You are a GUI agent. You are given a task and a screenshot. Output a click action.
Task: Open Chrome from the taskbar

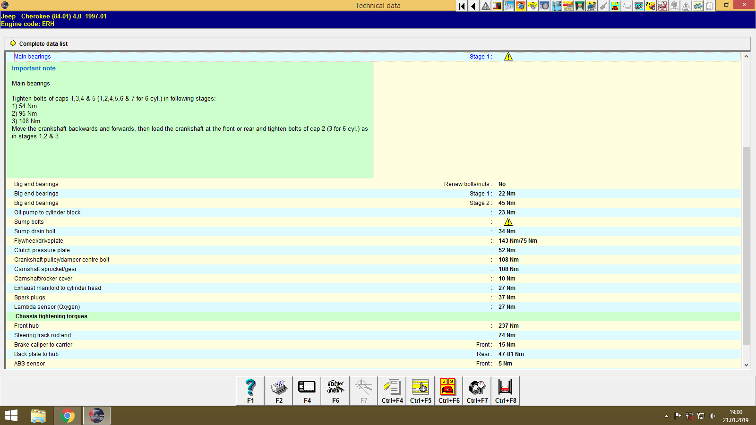[67, 416]
